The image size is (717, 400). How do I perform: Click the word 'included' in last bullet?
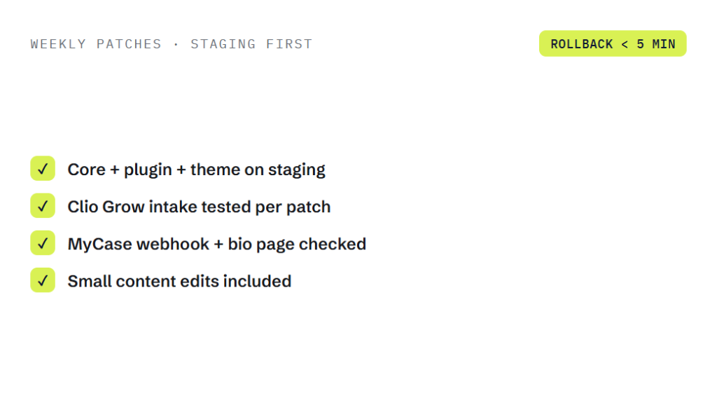(x=257, y=282)
